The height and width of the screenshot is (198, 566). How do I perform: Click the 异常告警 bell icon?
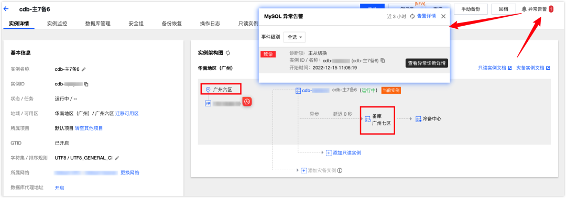(x=524, y=9)
